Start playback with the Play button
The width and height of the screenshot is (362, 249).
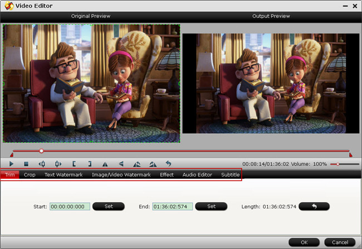[x=11, y=164]
